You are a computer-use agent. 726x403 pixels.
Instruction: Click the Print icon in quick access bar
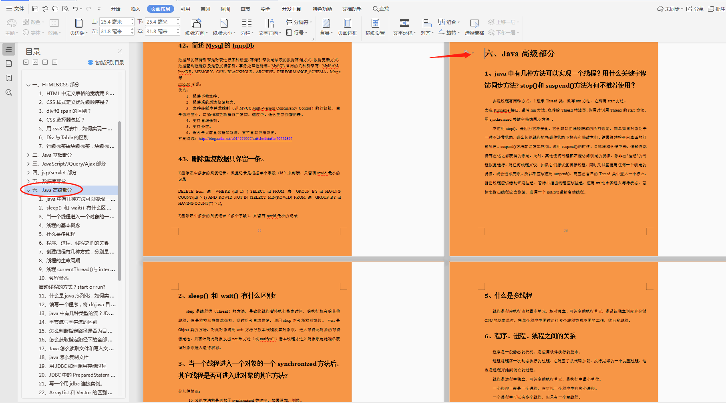[x=55, y=9]
